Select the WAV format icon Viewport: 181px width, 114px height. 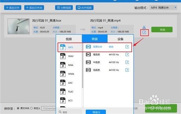63,56
